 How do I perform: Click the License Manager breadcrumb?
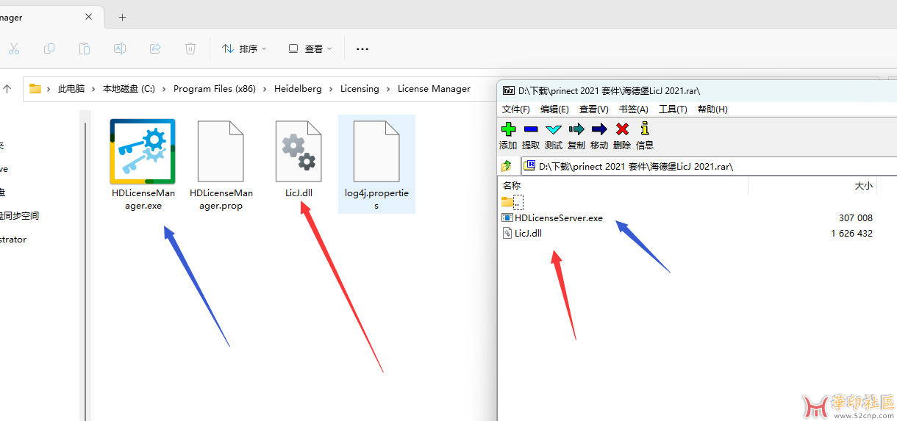[x=434, y=89]
